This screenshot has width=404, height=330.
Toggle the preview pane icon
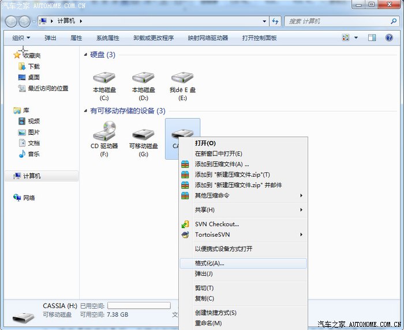tap(372, 38)
